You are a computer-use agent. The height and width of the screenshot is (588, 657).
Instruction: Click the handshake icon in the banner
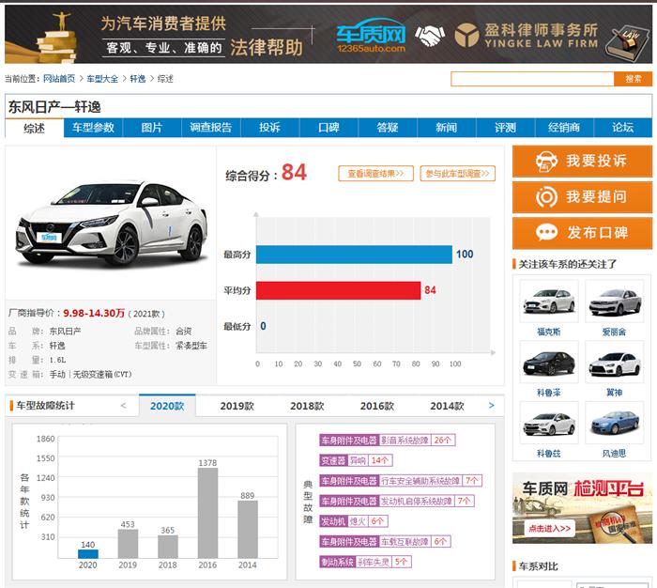pos(430,36)
